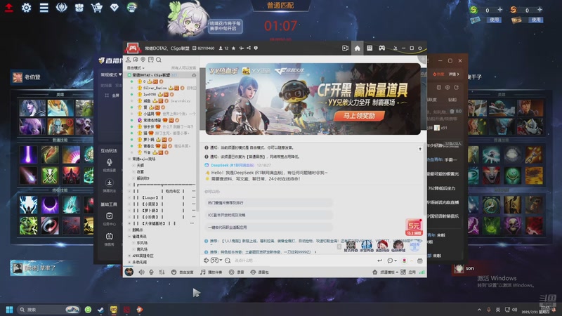Click the location pin icon above channel list
The height and width of the screenshot is (316, 562).
(143, 60)
